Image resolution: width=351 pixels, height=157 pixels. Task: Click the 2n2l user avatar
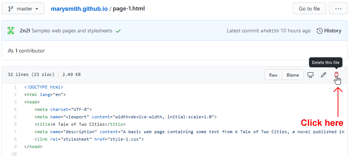11,31
